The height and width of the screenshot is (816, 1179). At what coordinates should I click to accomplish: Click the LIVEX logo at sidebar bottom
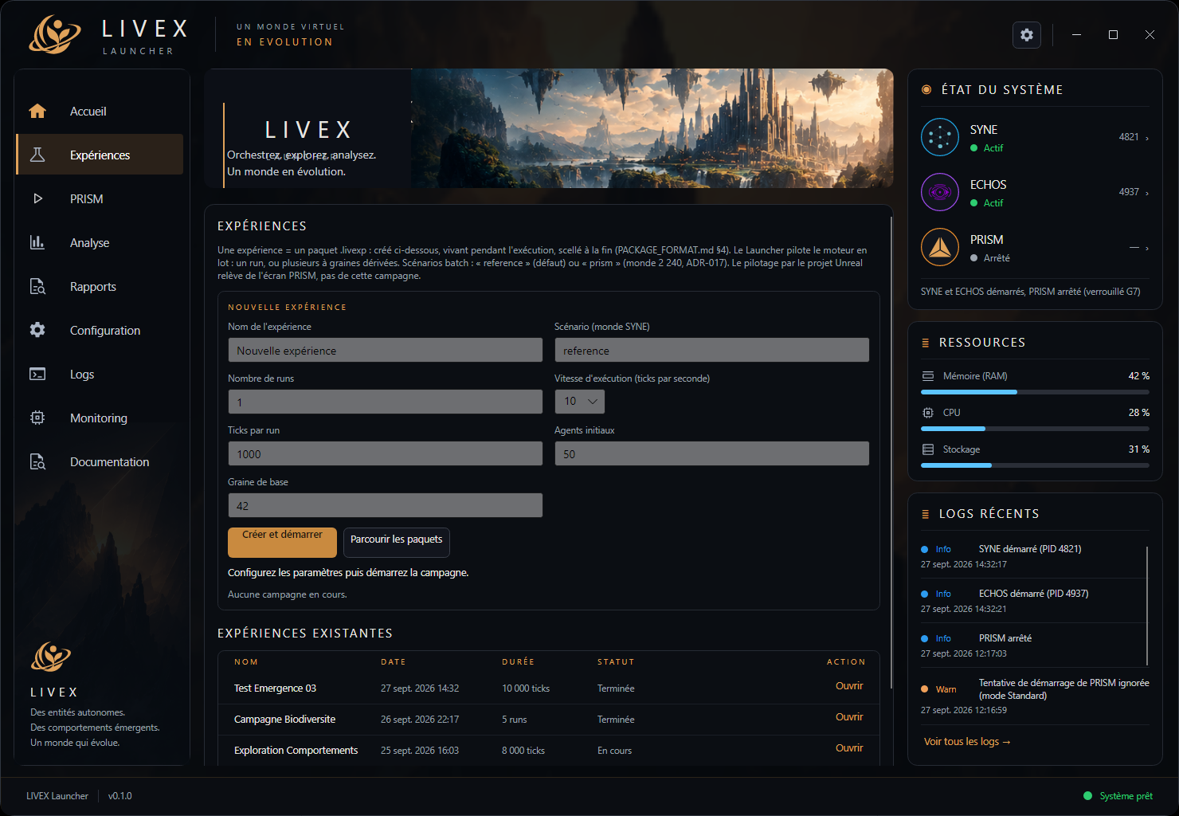(51, 657)
